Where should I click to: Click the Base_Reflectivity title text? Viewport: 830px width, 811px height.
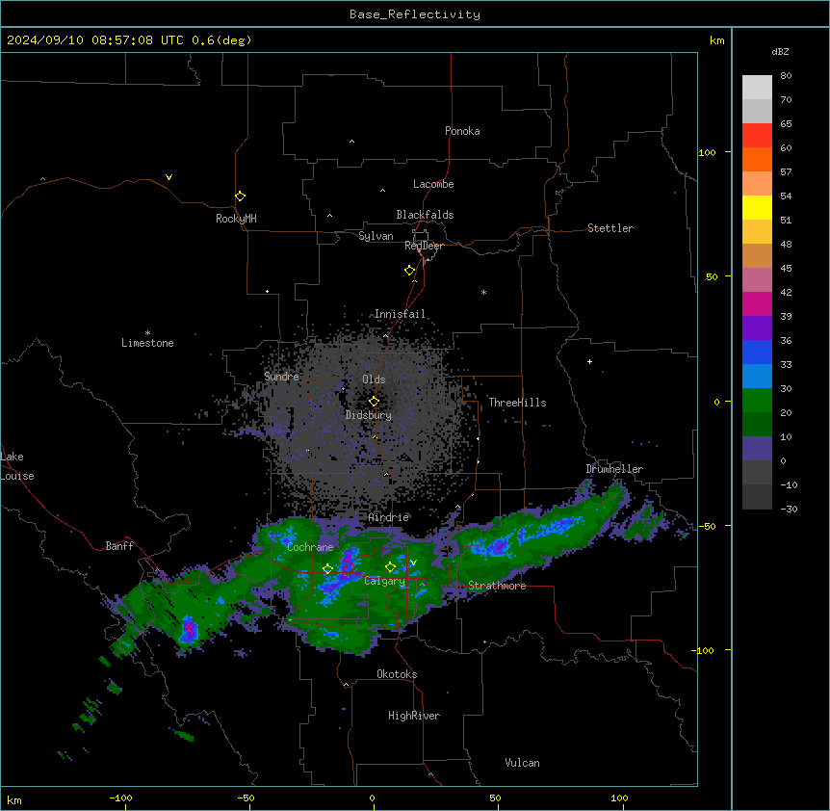click(414, 14)
